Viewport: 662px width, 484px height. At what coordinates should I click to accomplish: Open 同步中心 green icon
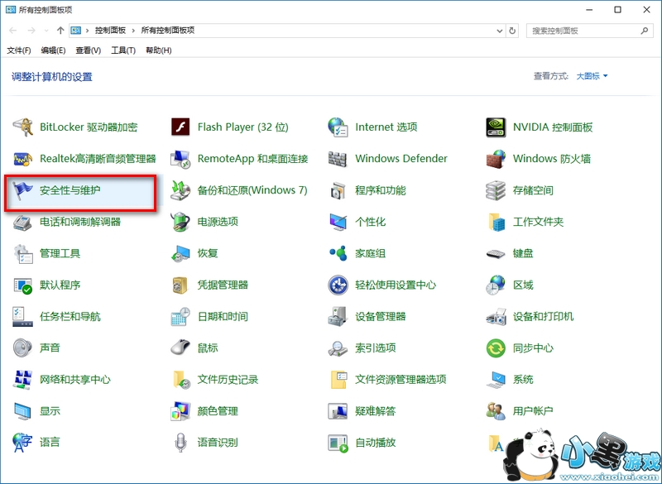click(496, 348)
